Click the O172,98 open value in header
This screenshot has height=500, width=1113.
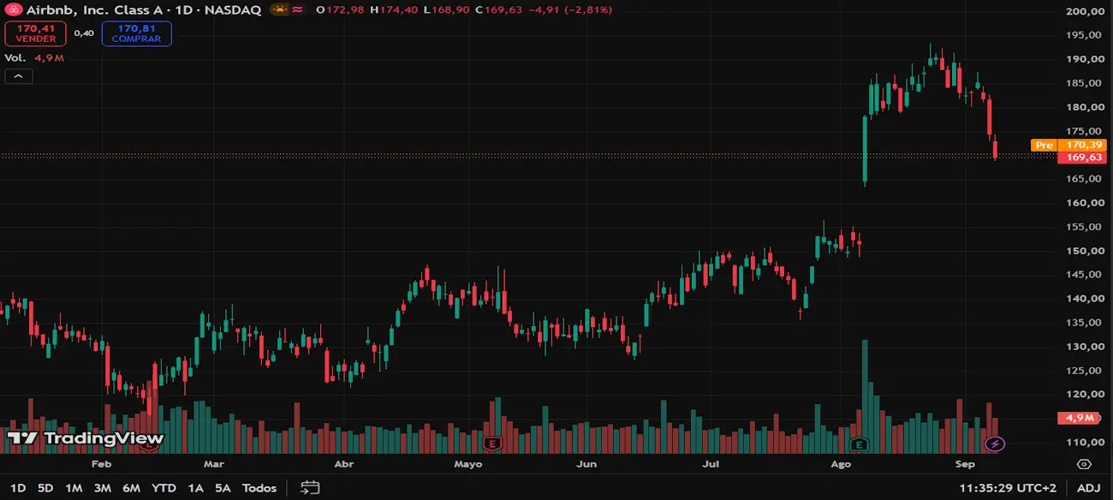(341, 10)
